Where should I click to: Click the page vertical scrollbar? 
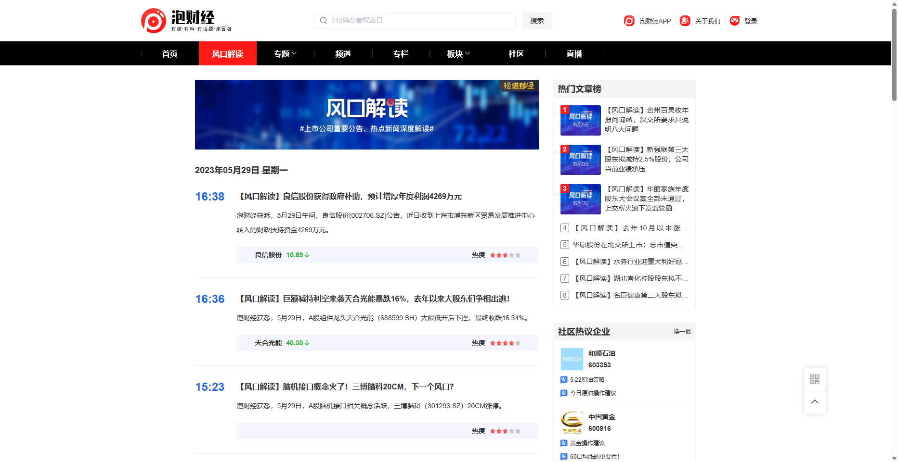point(894,54)
